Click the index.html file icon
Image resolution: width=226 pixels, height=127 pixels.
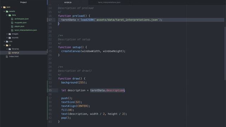pyautogui.click(x=7, y=56)
